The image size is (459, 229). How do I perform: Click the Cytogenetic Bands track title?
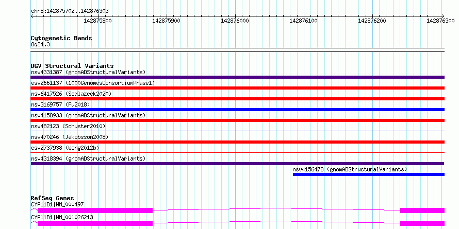61,38
